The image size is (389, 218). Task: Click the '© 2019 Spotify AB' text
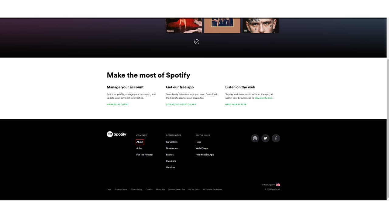(x=272, y=190)
